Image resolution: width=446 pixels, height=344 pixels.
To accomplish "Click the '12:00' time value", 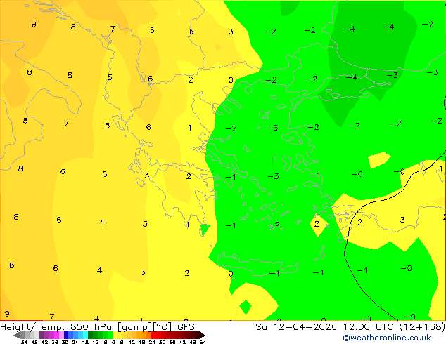I will 357,327.
